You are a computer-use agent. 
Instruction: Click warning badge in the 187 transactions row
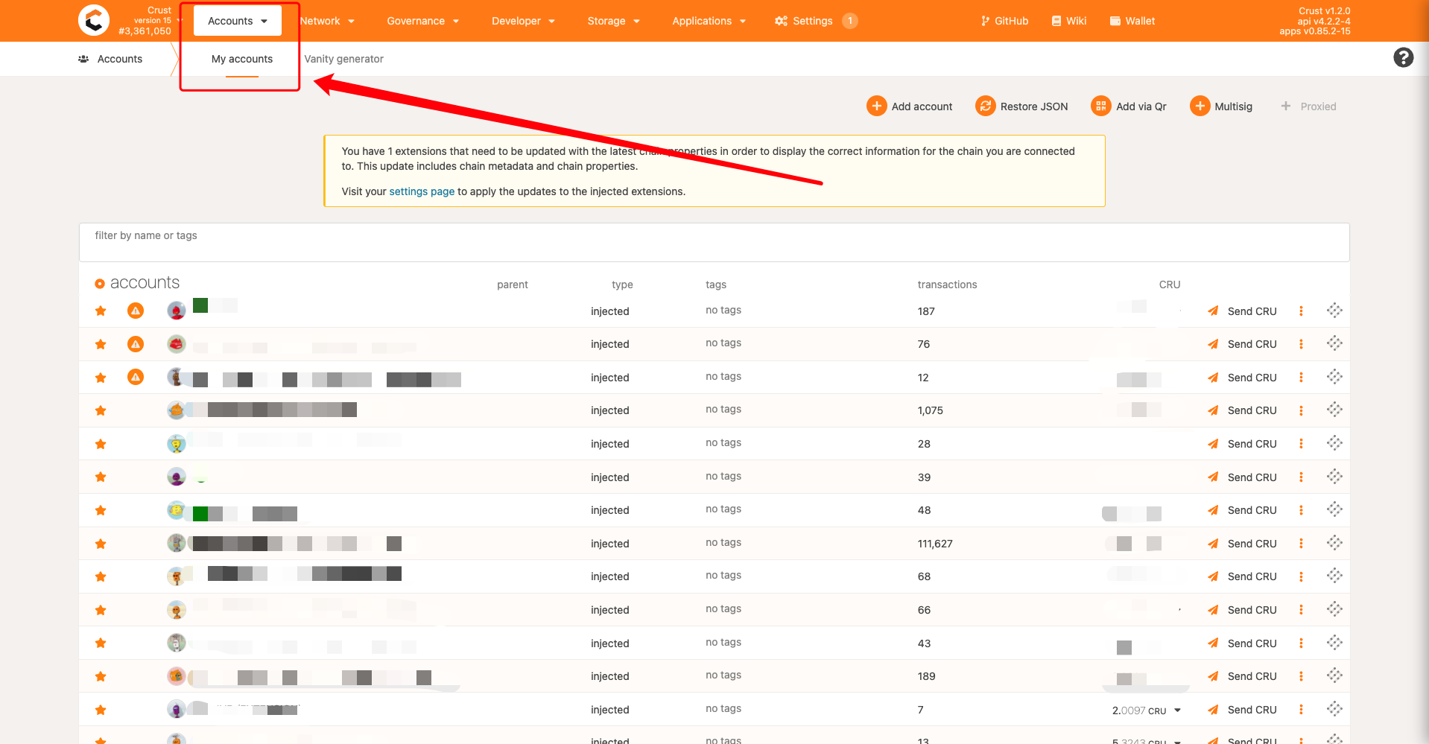tap(136, 311)
